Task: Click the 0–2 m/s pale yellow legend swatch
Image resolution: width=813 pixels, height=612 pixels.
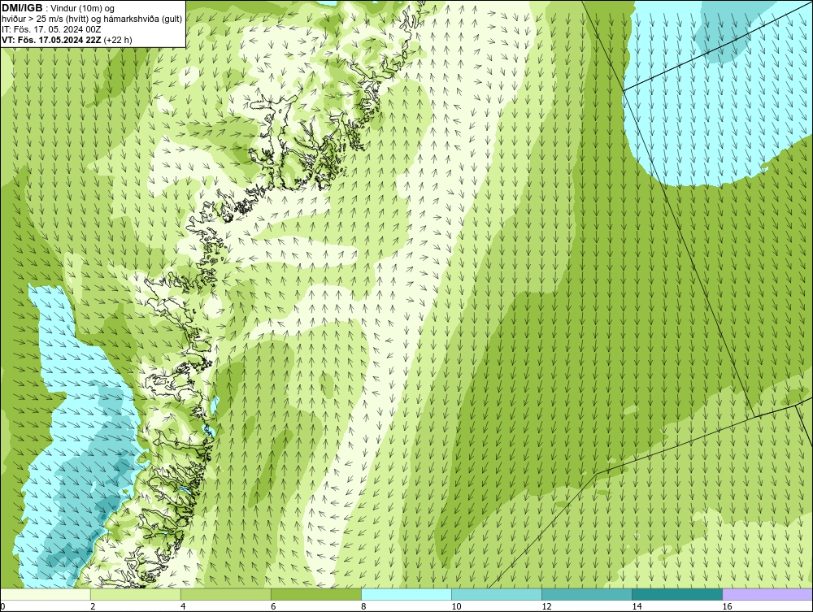Action: click(46, 594)
